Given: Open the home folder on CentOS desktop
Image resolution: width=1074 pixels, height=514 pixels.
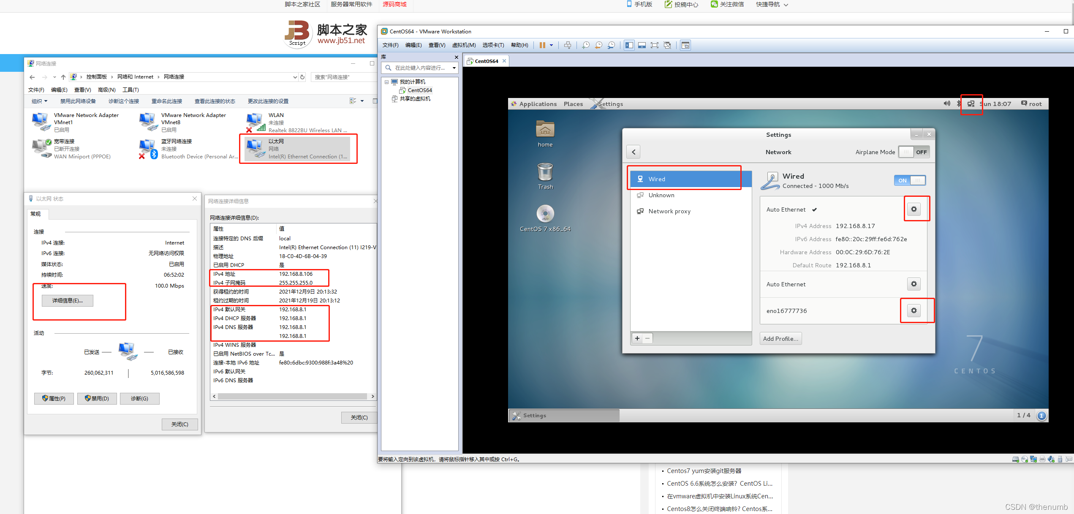Looking at the screenshot, I should 545,134.
